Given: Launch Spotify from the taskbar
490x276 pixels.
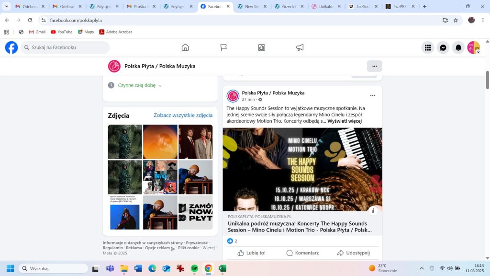Looking at the screenshot, I should click(x=194, y=268).
